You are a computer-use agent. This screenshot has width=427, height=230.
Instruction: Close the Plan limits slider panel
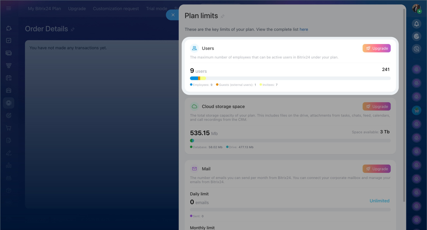click(173, 15)
